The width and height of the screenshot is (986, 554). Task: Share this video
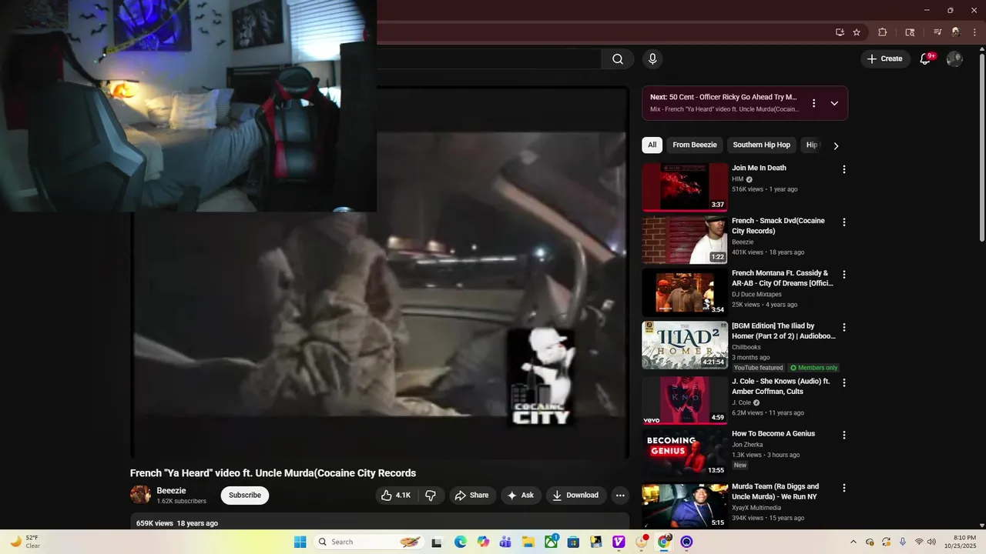click(x=472, y=496)
